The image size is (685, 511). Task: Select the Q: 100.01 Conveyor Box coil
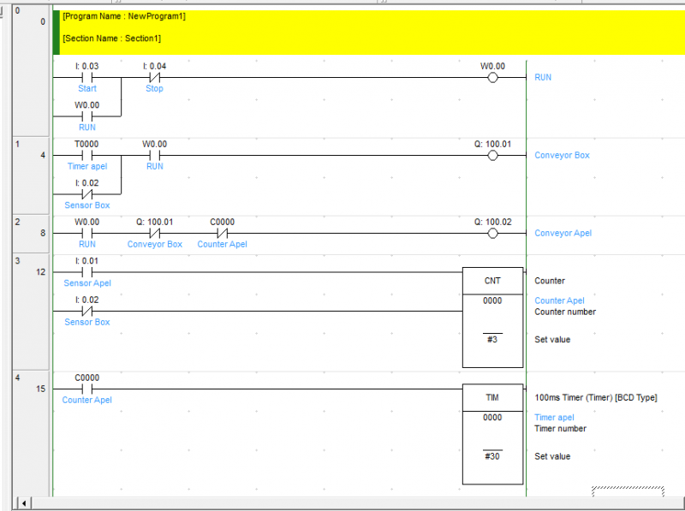[x=492, y=156]
